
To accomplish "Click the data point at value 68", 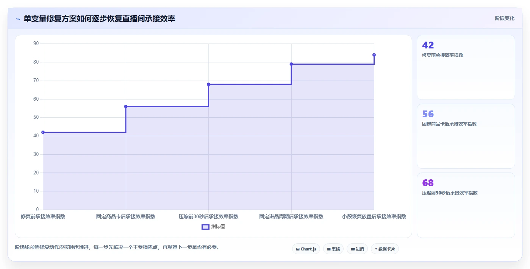I will click(209, 84).
